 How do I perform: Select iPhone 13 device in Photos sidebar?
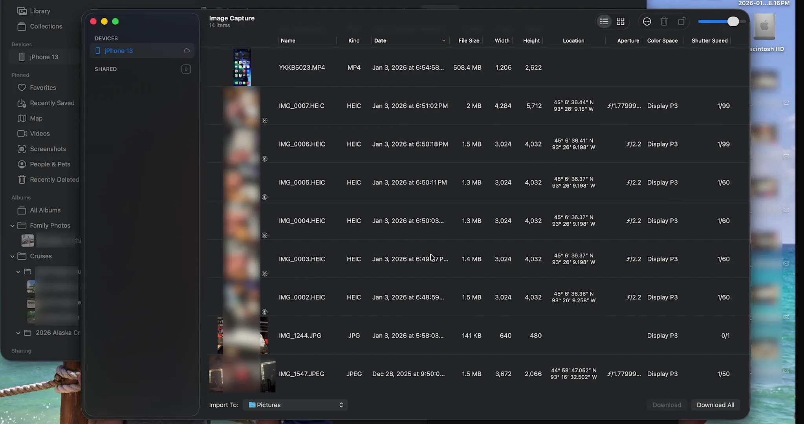[x=44, y=57]
